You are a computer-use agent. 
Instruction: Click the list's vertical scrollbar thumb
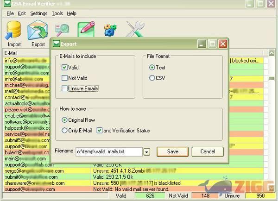point(272,78)
